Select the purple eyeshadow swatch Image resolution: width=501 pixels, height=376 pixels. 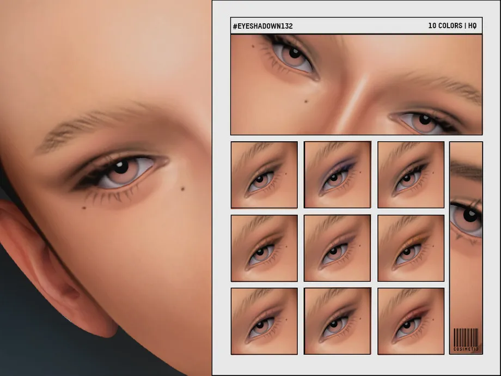click(x=337, y=174)
